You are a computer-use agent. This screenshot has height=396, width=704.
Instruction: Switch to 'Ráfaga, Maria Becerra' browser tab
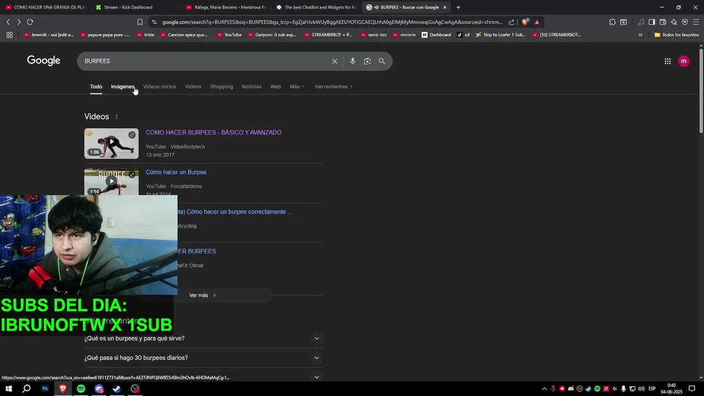click(226, 7)
